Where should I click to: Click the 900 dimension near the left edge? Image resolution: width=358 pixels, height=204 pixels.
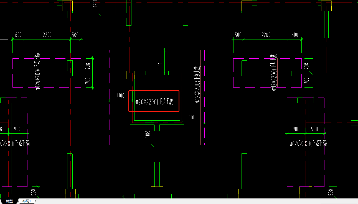tap(17, 129)
